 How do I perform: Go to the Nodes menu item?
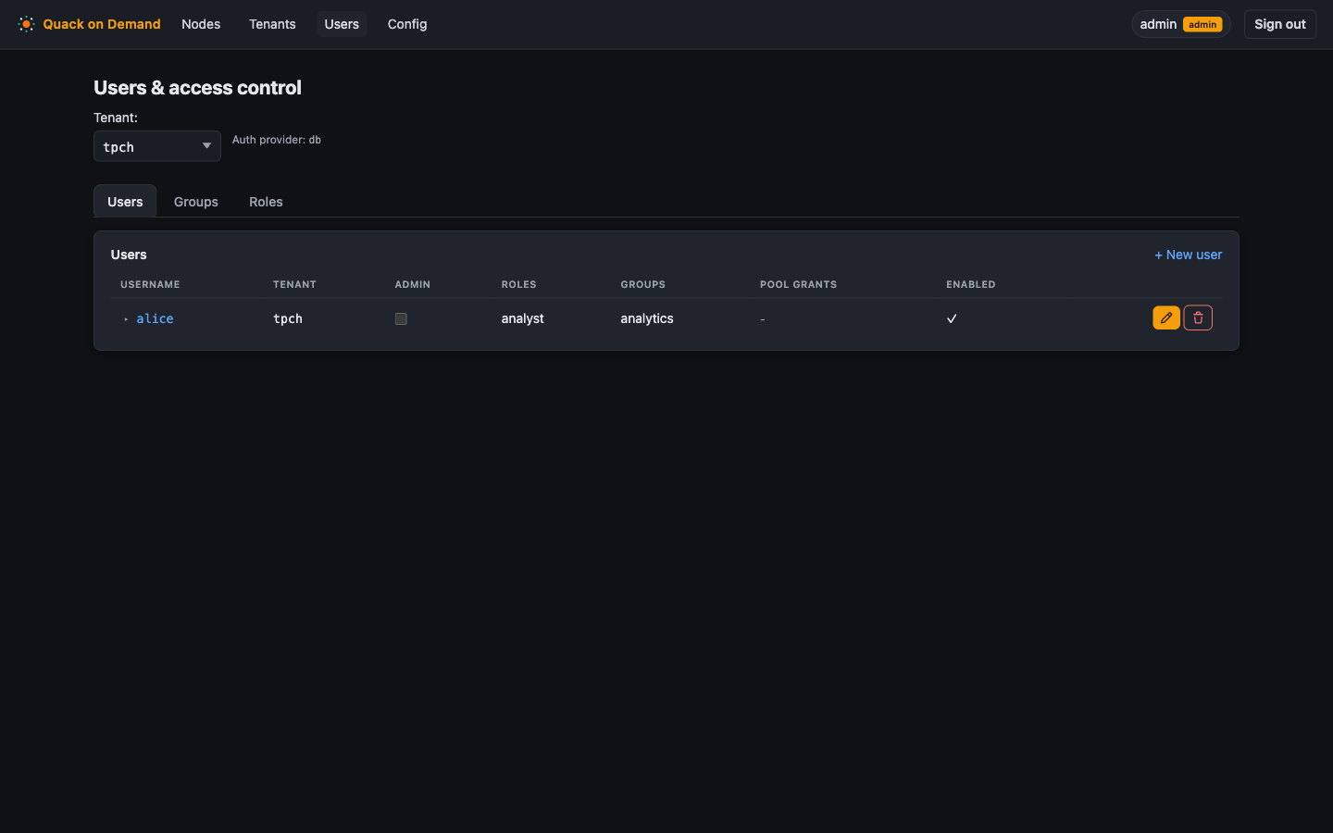pos(201,24)
